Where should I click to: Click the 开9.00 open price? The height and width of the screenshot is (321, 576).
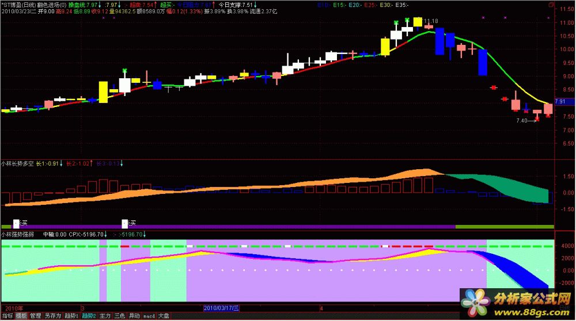tap(46, 12)
